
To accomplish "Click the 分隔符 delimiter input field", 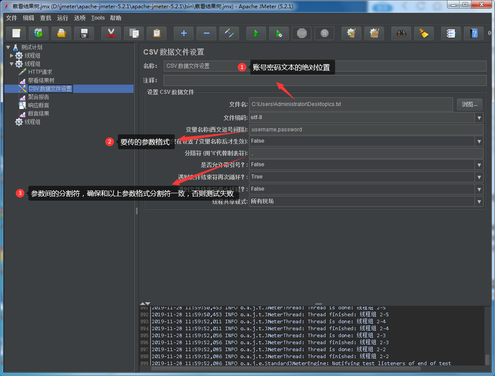I will click(x=366, y=153).
